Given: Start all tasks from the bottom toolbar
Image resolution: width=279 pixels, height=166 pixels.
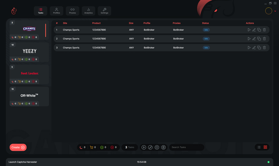Looking at the screenshot, I should 144,147.
